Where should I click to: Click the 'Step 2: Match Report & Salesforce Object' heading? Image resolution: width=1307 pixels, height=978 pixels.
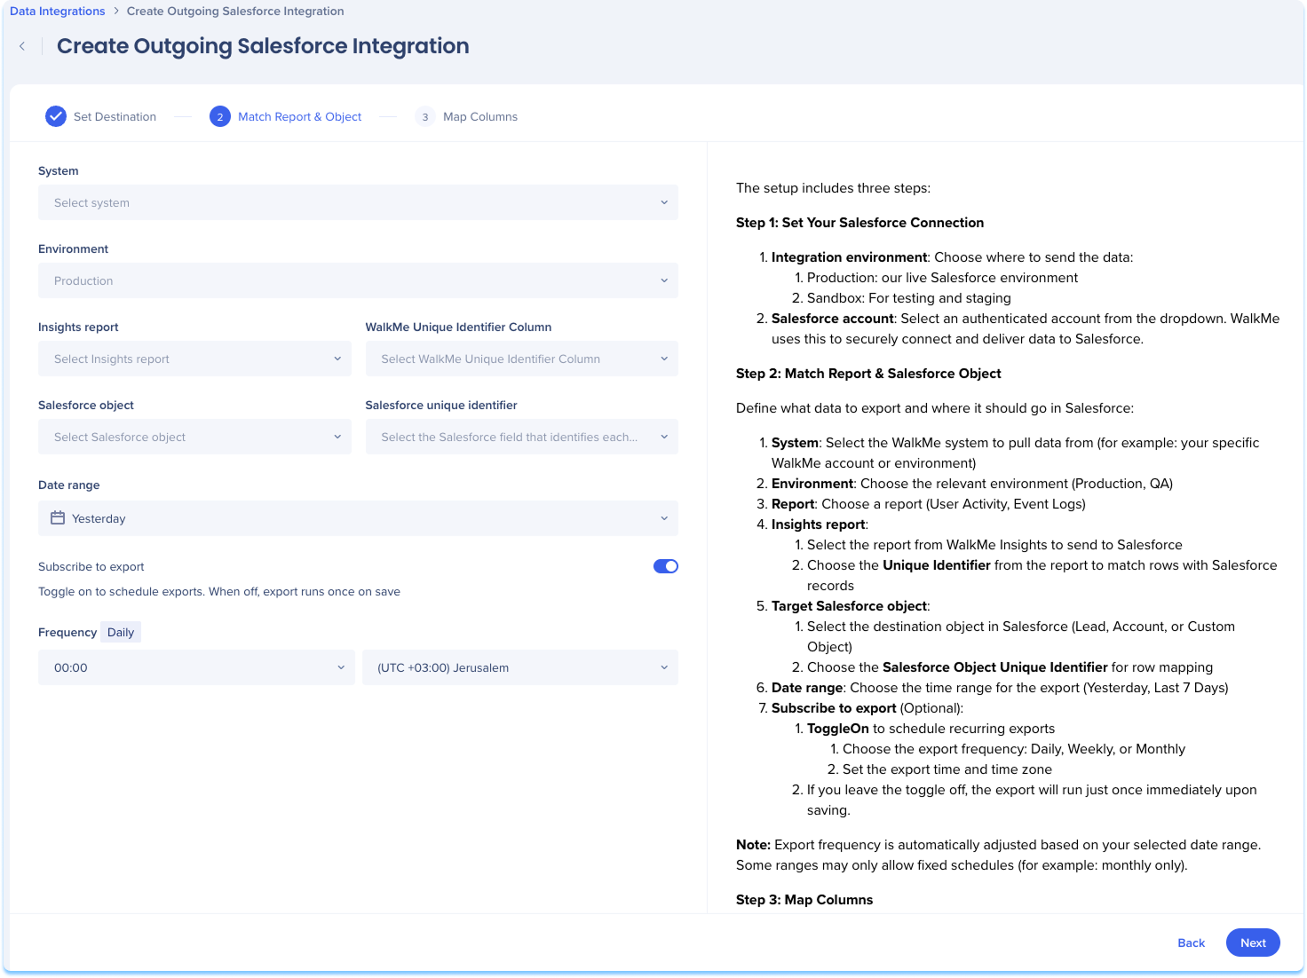point(868,374)
